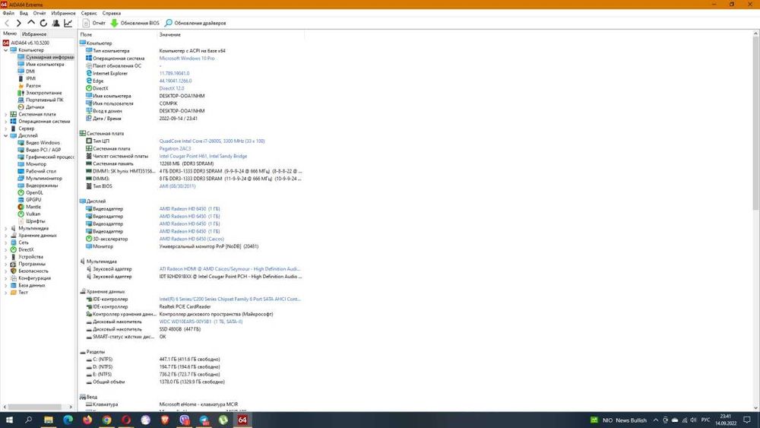The height and width of the screenshot is (428, 760).
Task: Refresh the AIDA64 page
Action: click(x=43, y=23)
